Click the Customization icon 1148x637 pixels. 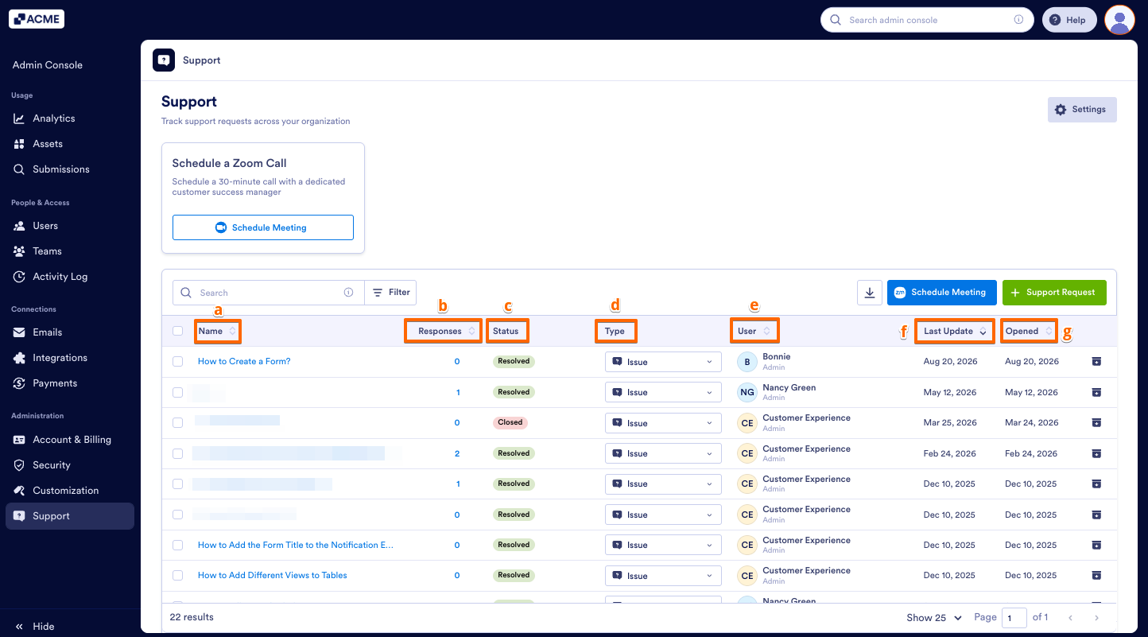point(19,491)
